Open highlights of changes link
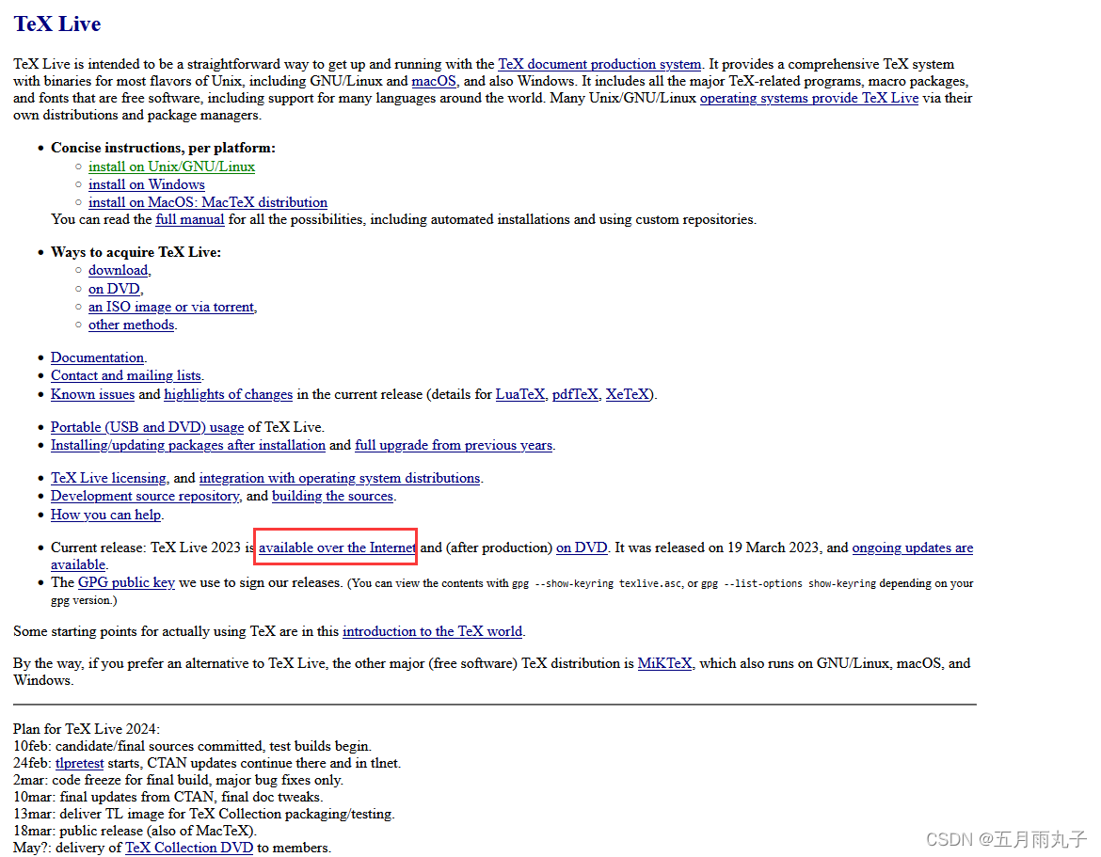The height and width of the screenshot is (857, 1101). [229, 394]
